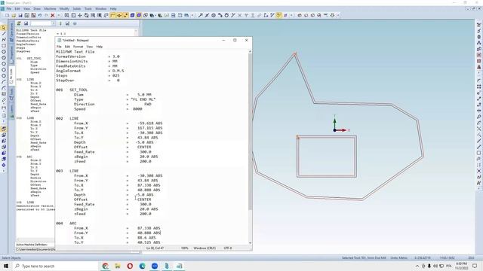Click the blue cube icon beside highlighted cube
The width and height of the screenshot is (483, 271).
133,15
